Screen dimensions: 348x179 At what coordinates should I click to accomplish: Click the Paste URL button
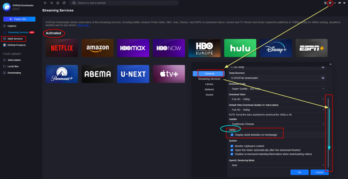pos(19,19)
